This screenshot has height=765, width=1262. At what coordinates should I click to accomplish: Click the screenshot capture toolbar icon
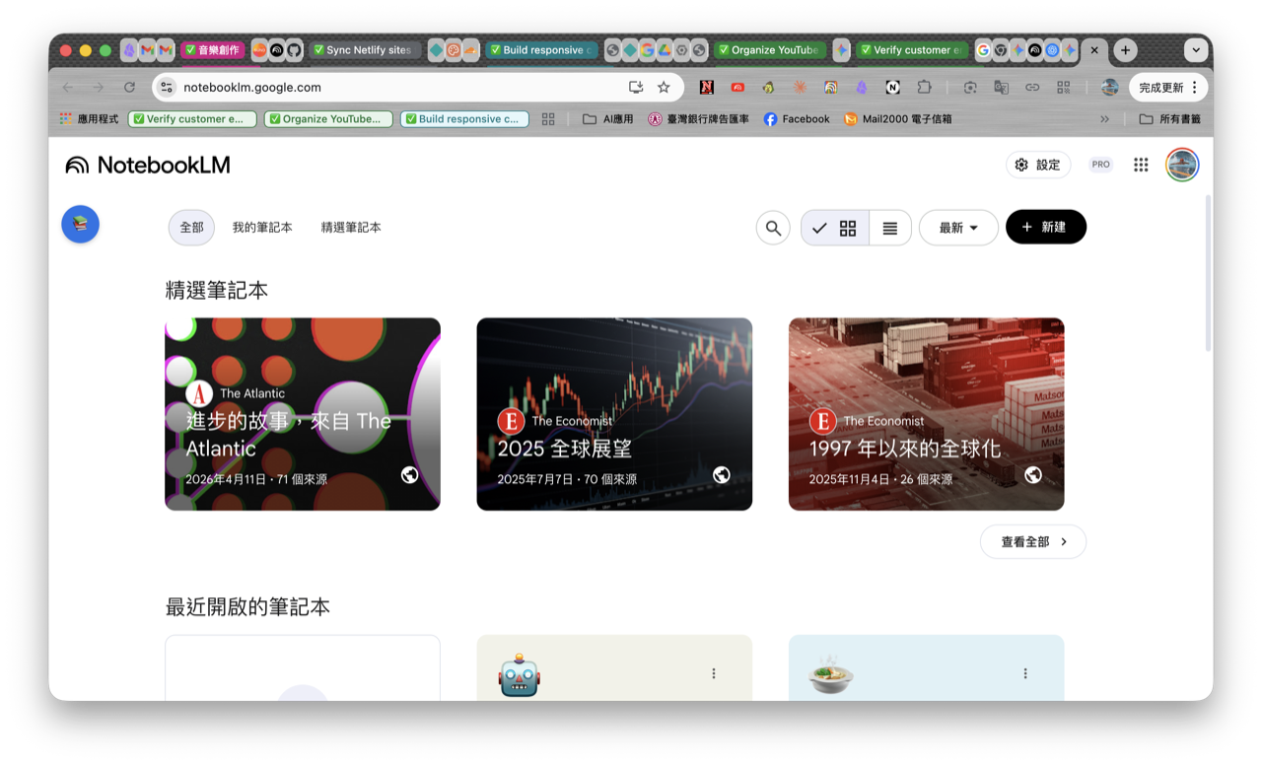(x=970, y=87)
